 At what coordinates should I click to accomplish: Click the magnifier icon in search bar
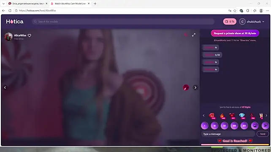click(x=35, y=22)
